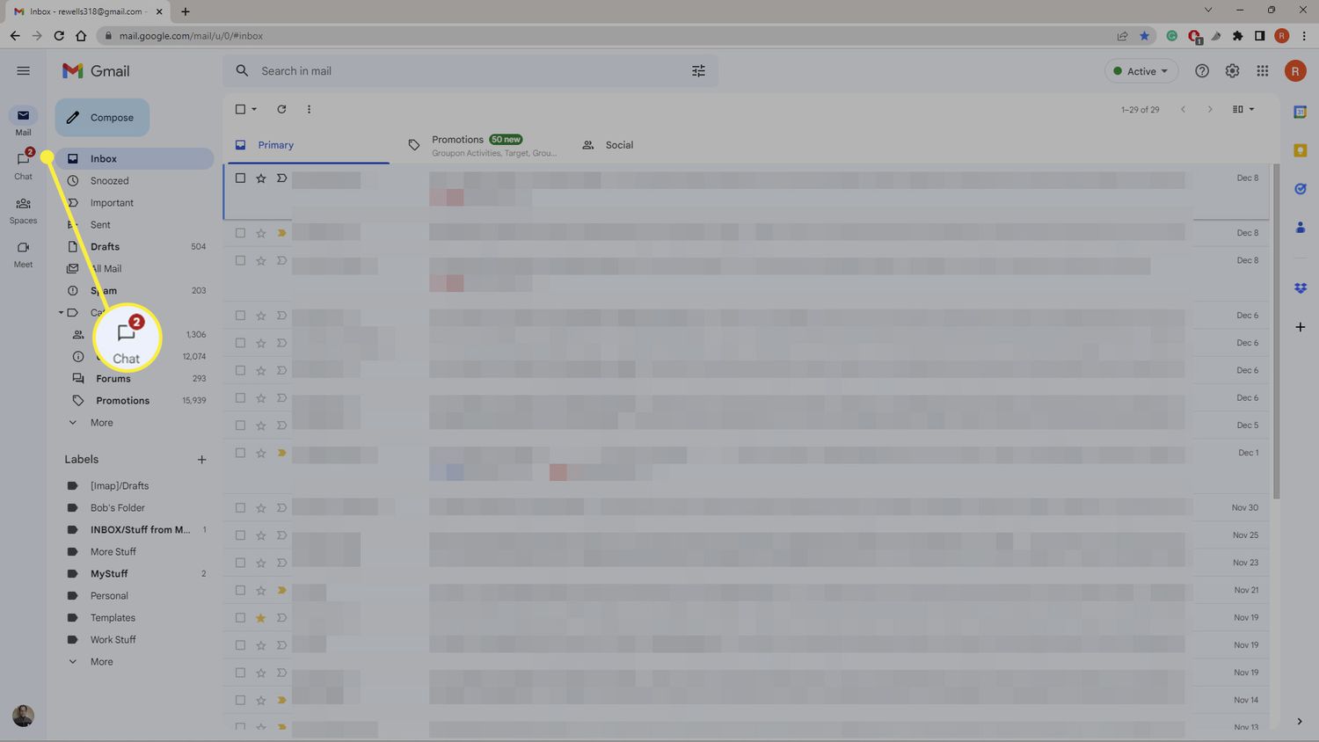Image resolution: width=1319 pixels, height=742 pixels.
Task: Click the inbox vertical scrollbar
Action: (1276, 331)
